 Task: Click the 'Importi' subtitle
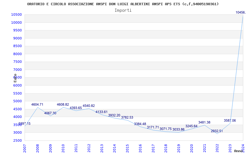(x=123, y=10)
